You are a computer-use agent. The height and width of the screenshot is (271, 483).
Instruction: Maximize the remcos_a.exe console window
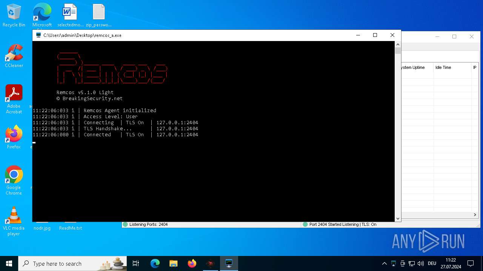[x=375, y=35]
